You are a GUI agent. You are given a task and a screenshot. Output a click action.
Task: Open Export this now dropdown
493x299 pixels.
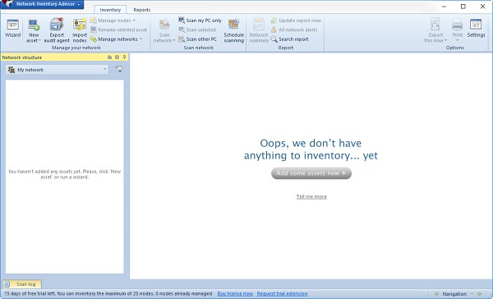[x=435, y=30]
